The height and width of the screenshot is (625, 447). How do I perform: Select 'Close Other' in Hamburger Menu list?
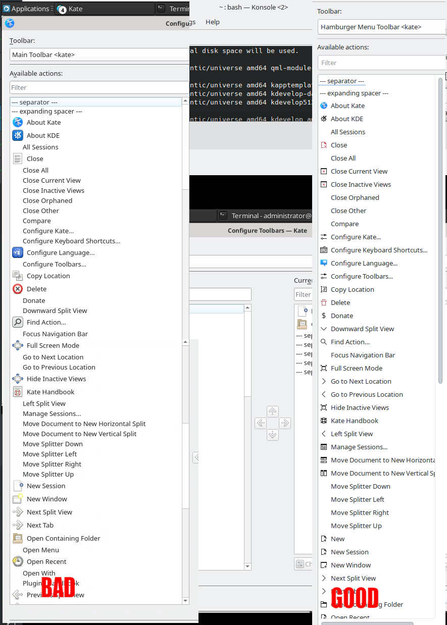click(349, 211)
